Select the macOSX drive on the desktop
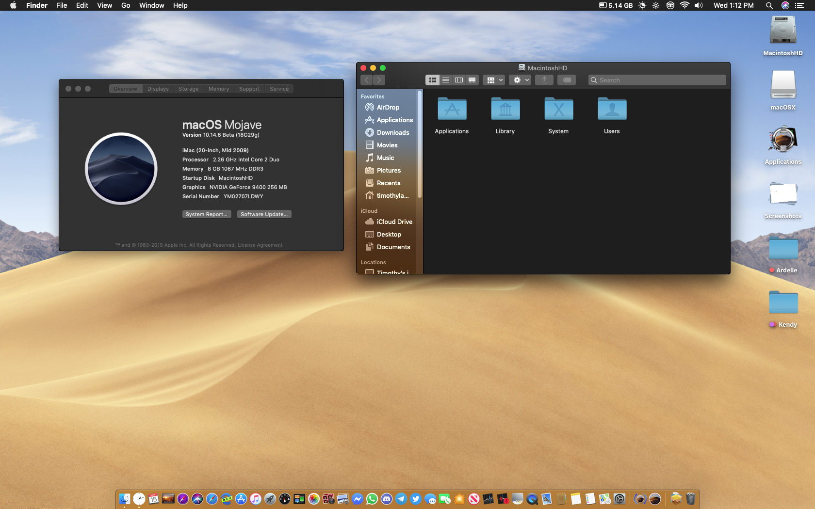Screen dimensions: 815x509 pos(783,91)
